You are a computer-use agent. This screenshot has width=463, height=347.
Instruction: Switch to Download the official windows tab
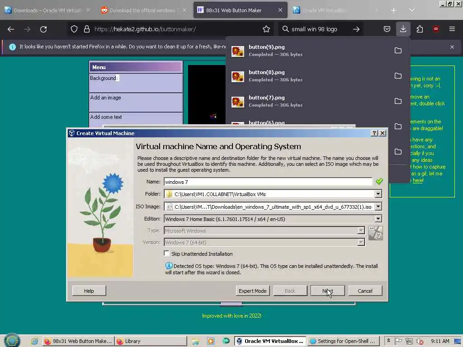coord(142,10)
